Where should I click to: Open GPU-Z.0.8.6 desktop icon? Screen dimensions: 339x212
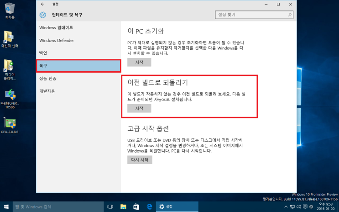(10, 125)
